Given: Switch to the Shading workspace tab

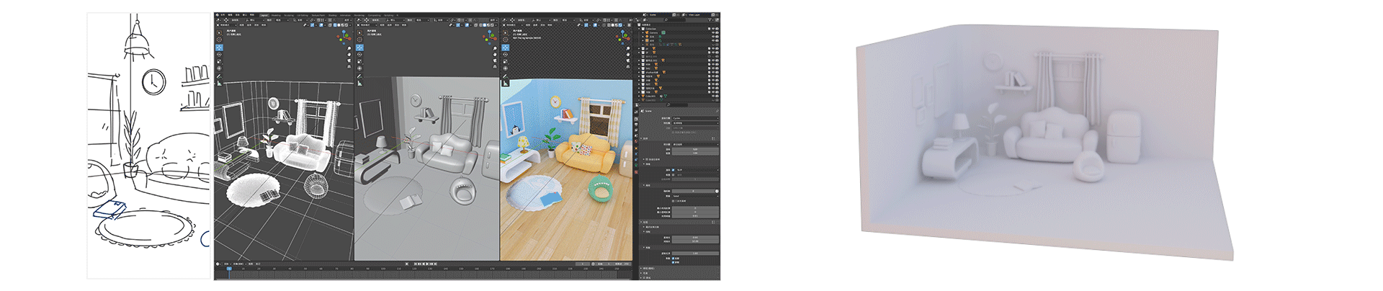Looking at the screenshot, I should (332, 15).
